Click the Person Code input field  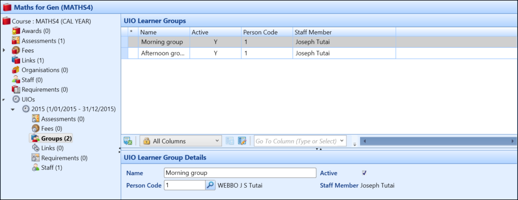(185, 185)
